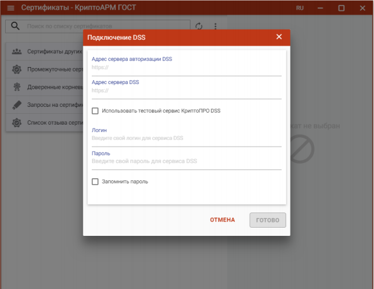
Task: Select the Список отзыва сертификатов icon
Action: (x=16, y=123)
